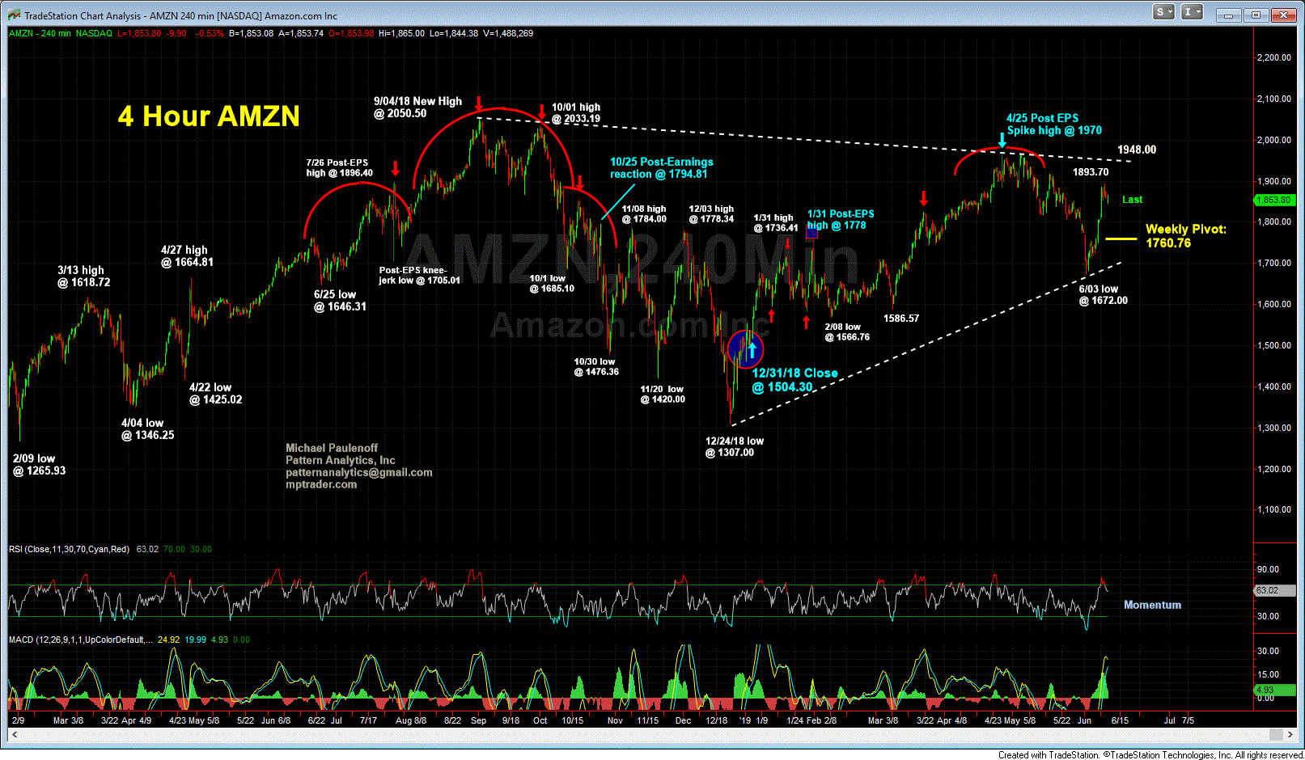Screen dimensions: 1305x760
Task: Click the '11/20 low @ 1420.00' label
Action: [663, 394]
